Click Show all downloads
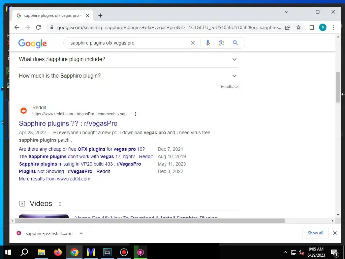This screenshot has height=259, width=345. 315,233
